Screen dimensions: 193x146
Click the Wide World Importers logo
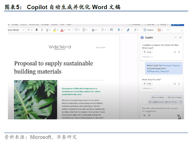pos(60,47)
